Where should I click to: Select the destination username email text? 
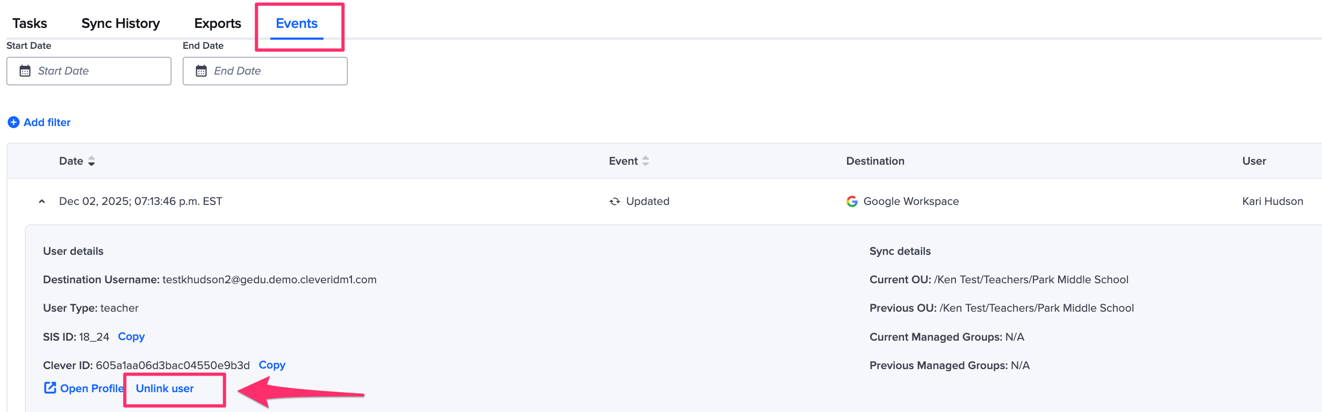[269, 279]
